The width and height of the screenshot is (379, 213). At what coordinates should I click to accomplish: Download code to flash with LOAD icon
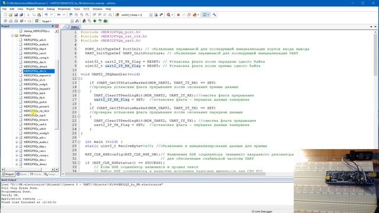click(x=37, y=21)
